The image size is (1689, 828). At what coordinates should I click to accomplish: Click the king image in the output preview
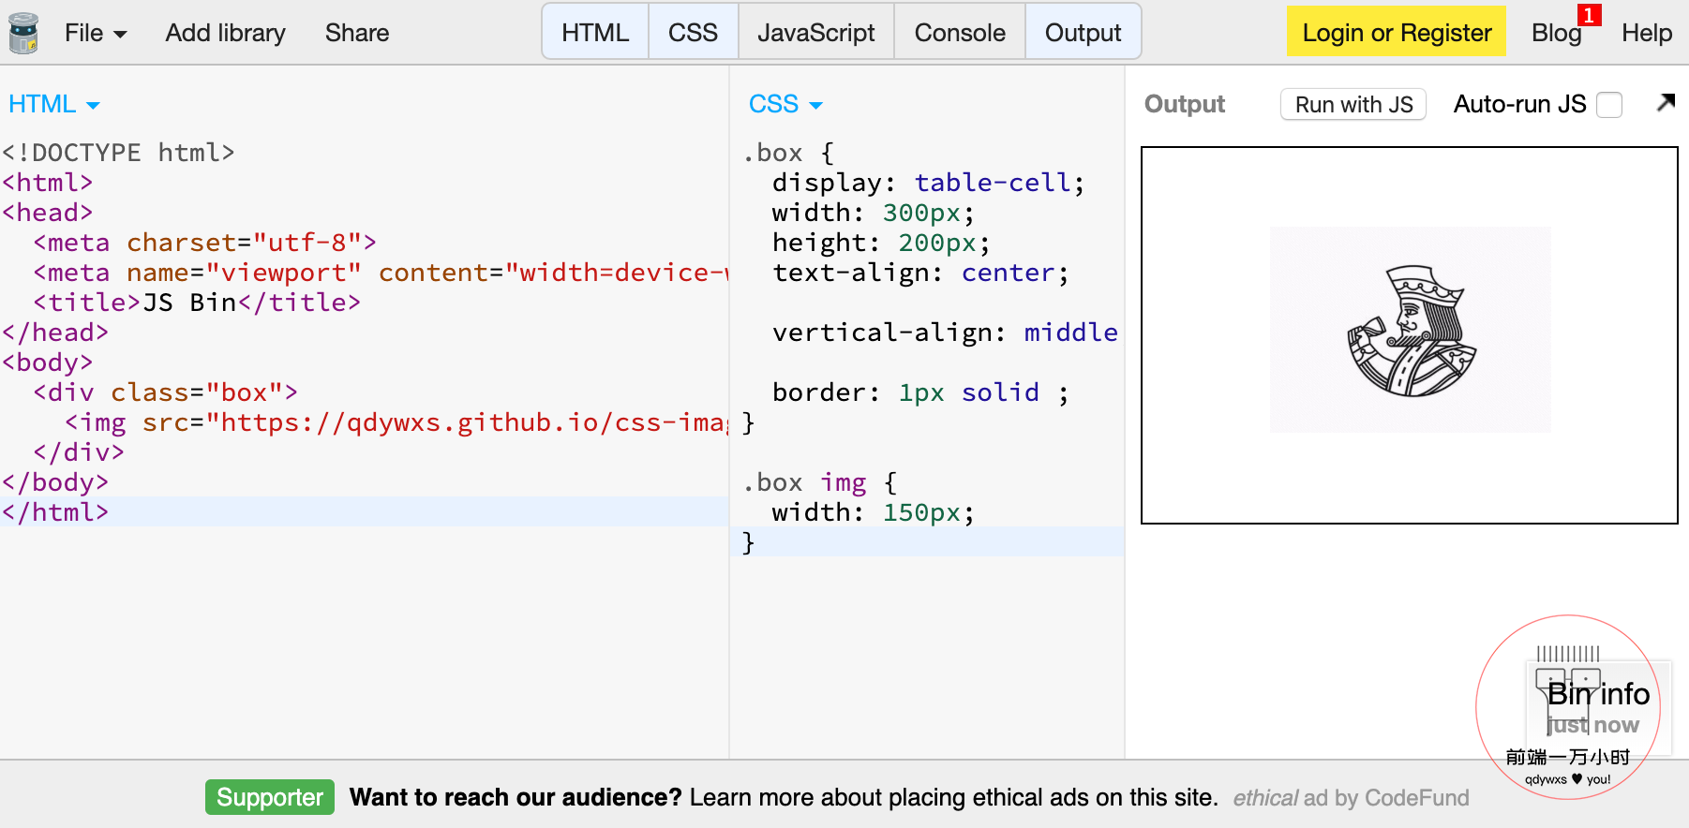(x=1411, y=330)
